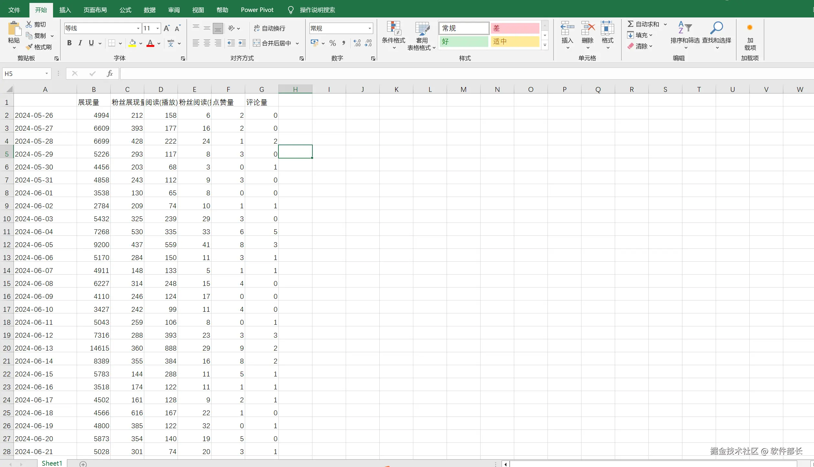Switch to the 数据 ribbon tab
The height and width of the screenshot is (467, 814).
(149, 10)
